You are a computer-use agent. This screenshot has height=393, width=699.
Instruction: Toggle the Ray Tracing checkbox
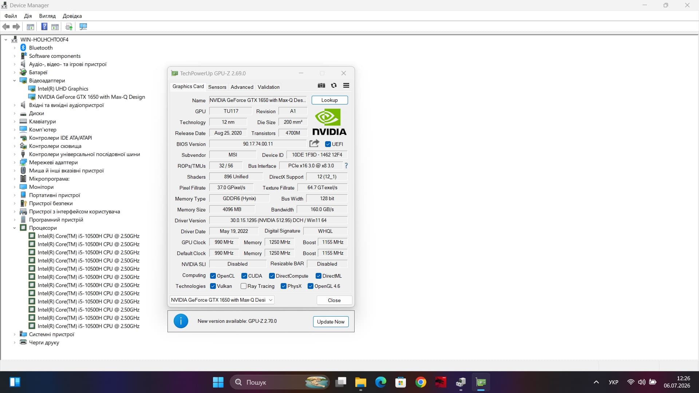point(244,286)
